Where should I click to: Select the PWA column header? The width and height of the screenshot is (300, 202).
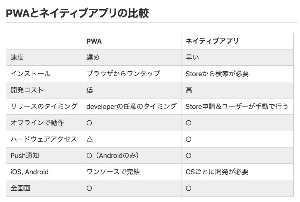pos(94,41)
